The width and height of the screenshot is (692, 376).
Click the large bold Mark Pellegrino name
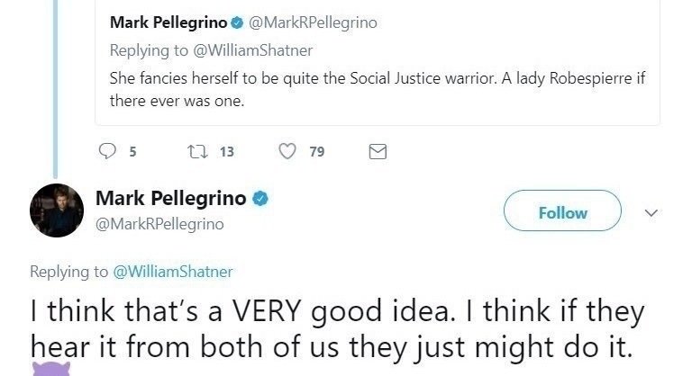[x=170, y=199]
